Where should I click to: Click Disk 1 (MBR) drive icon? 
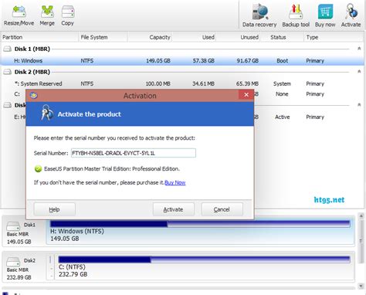[x=7, y=49]
